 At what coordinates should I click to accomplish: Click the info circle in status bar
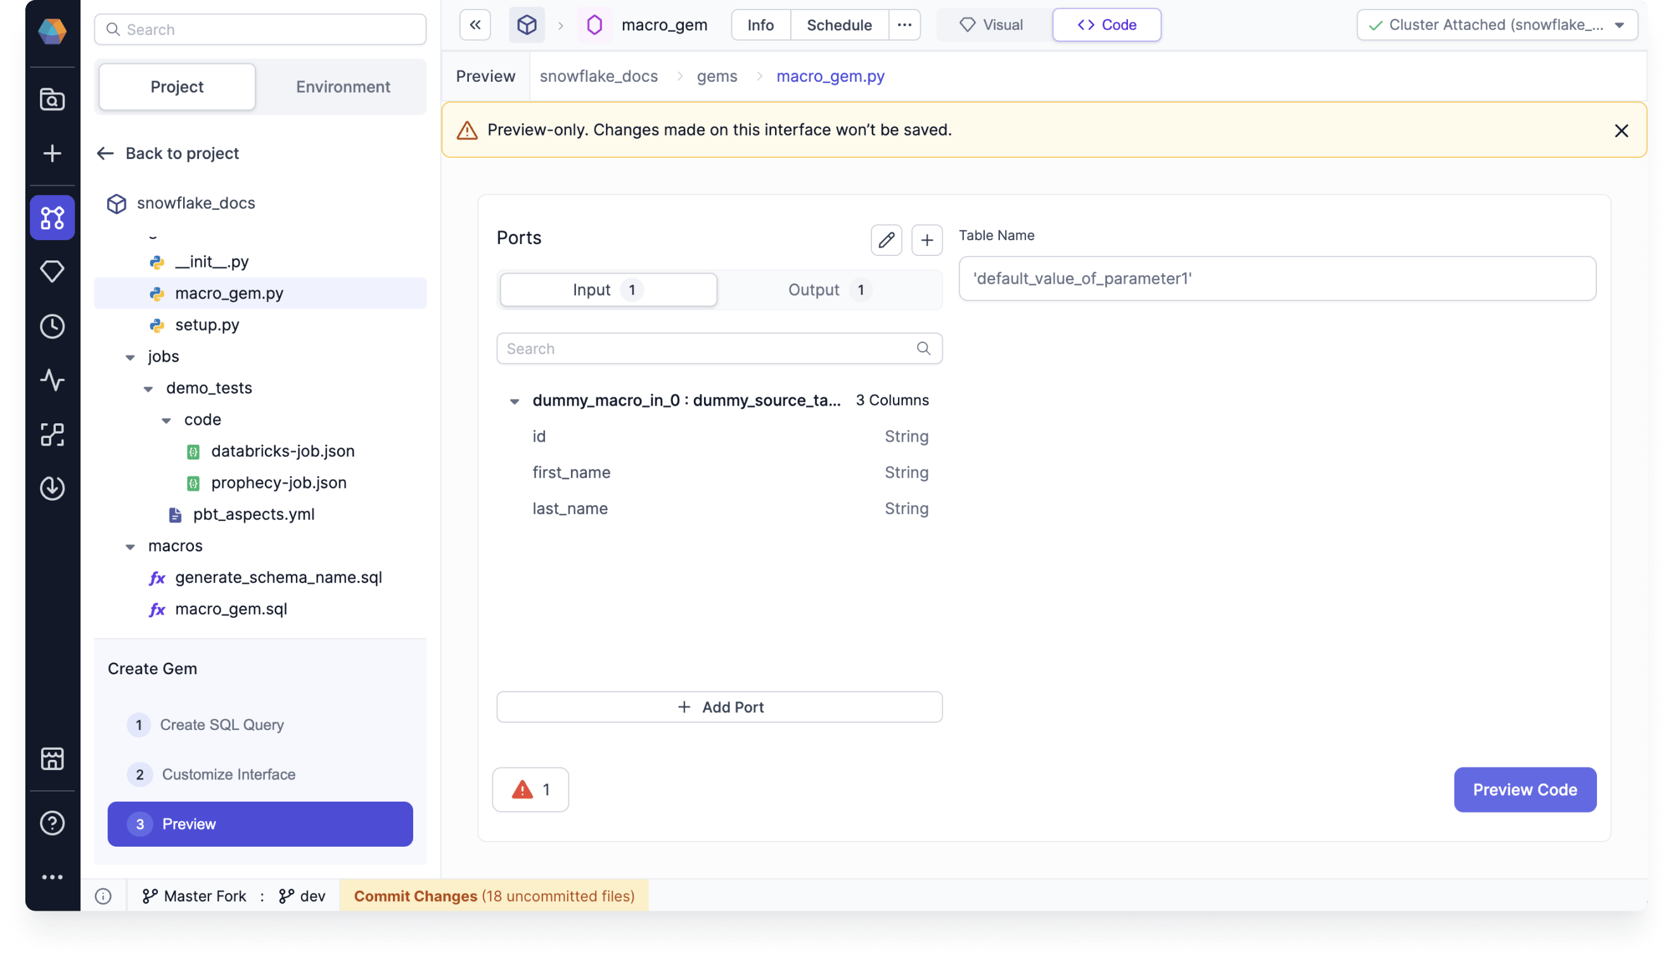point(103,896)
